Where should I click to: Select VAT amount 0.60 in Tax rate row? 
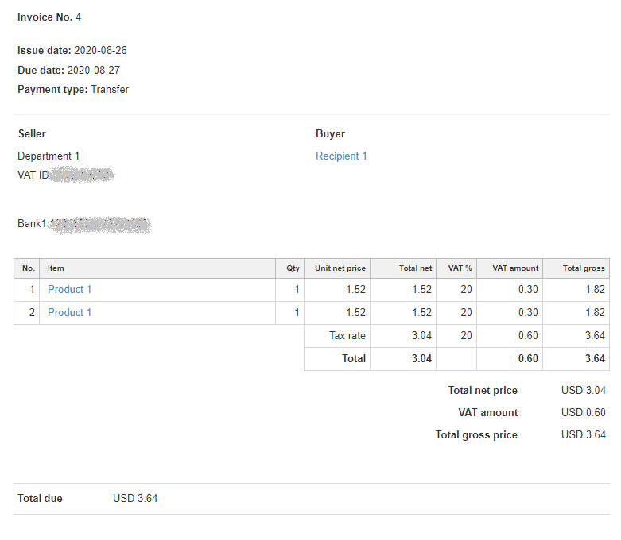(x=528, y=335)
